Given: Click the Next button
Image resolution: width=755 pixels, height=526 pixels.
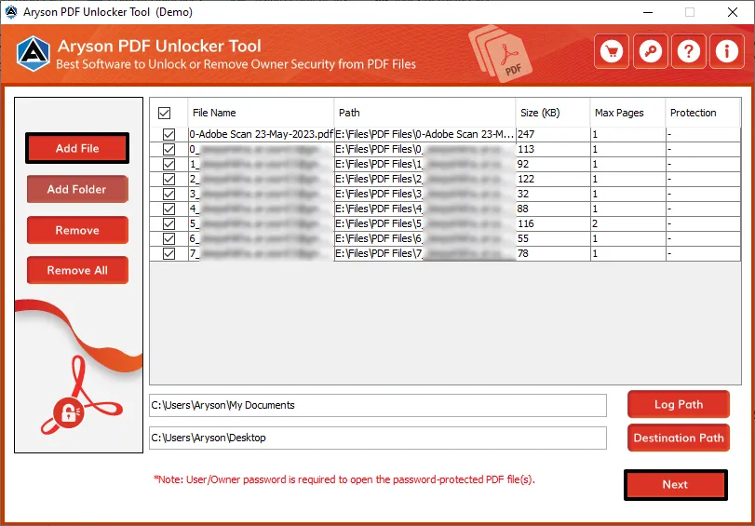Looking at the screenshot, I should click(675, 485).
